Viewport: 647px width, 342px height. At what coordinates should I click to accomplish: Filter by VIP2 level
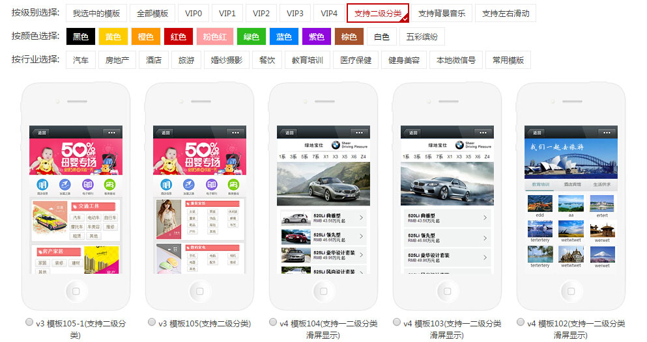tap(261, 13)
